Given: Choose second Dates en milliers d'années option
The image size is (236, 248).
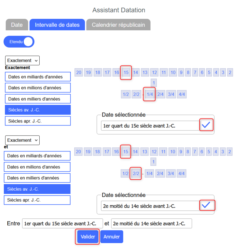Looking at the screenshot, I should [37, 178].
